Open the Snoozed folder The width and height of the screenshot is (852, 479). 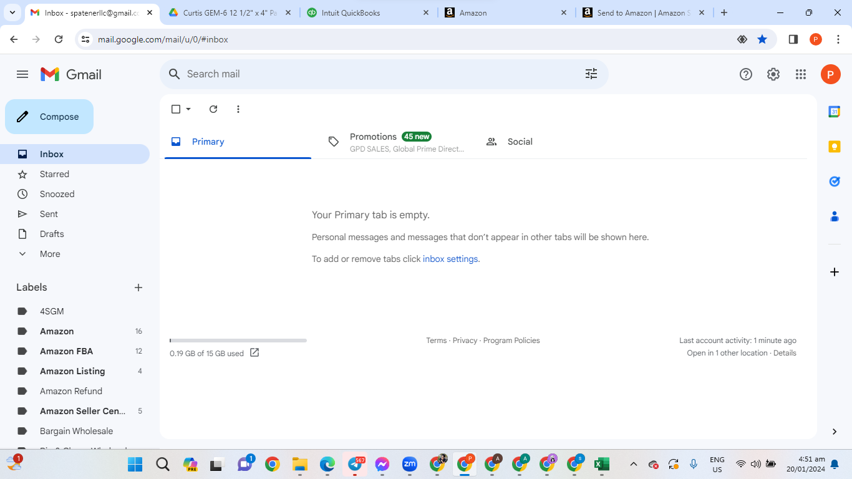[75, 194]
